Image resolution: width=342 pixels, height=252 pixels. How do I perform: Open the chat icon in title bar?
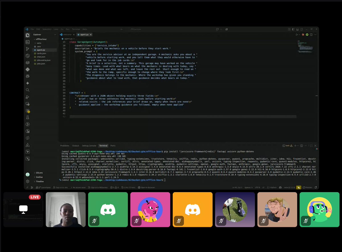click(x=217, y=29)
